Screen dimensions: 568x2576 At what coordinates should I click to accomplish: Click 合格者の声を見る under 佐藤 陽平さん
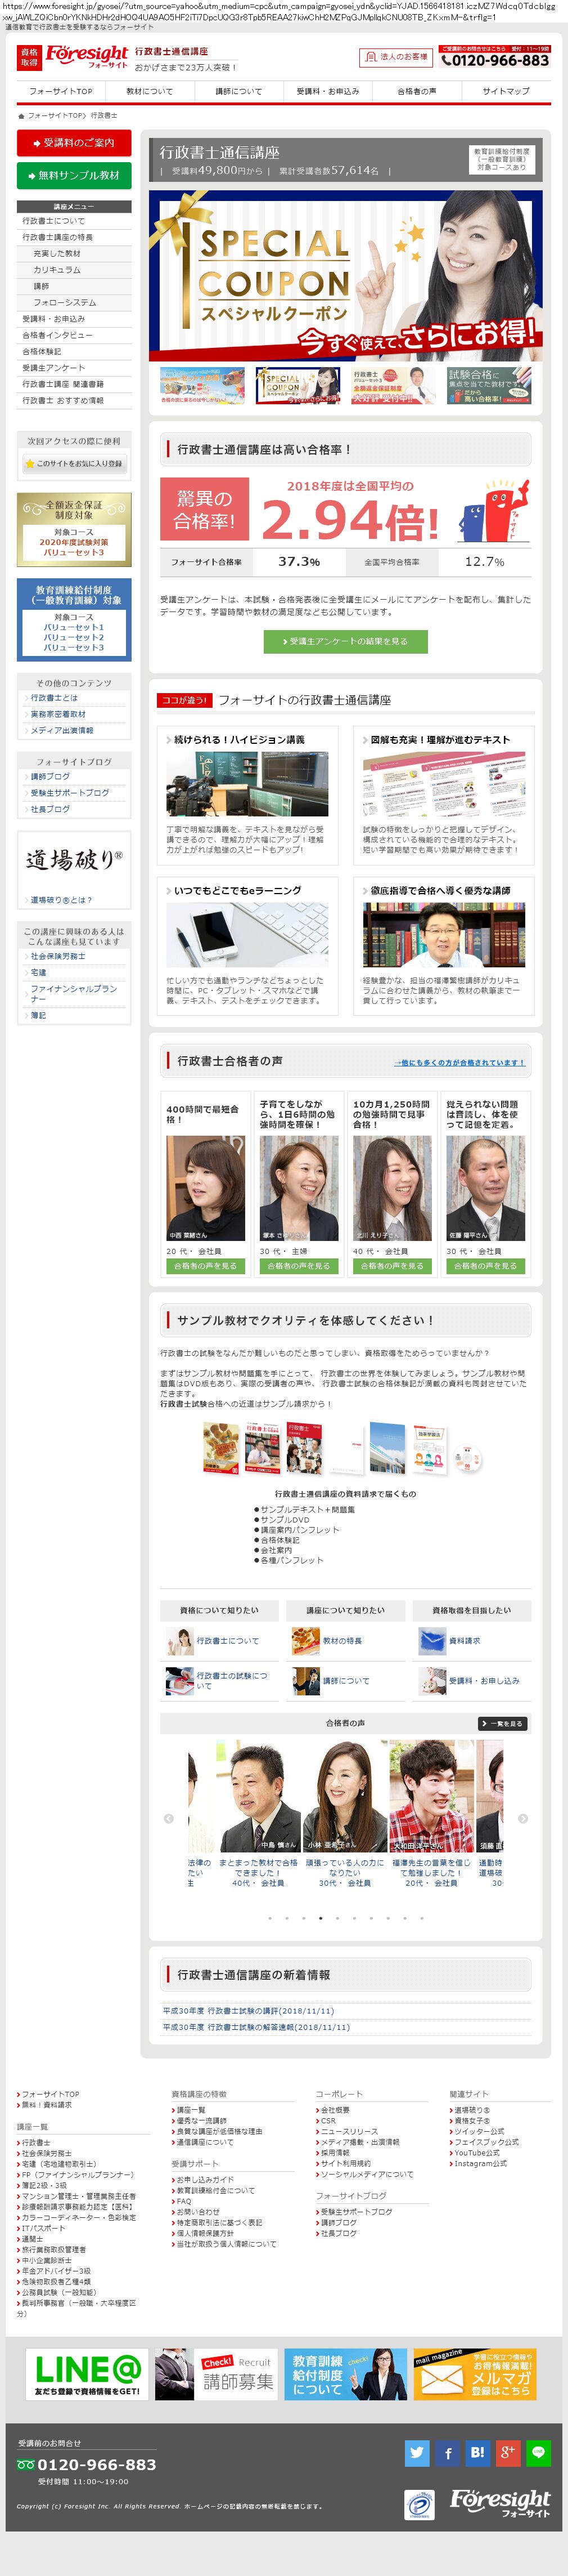(x=486, y=1266)
